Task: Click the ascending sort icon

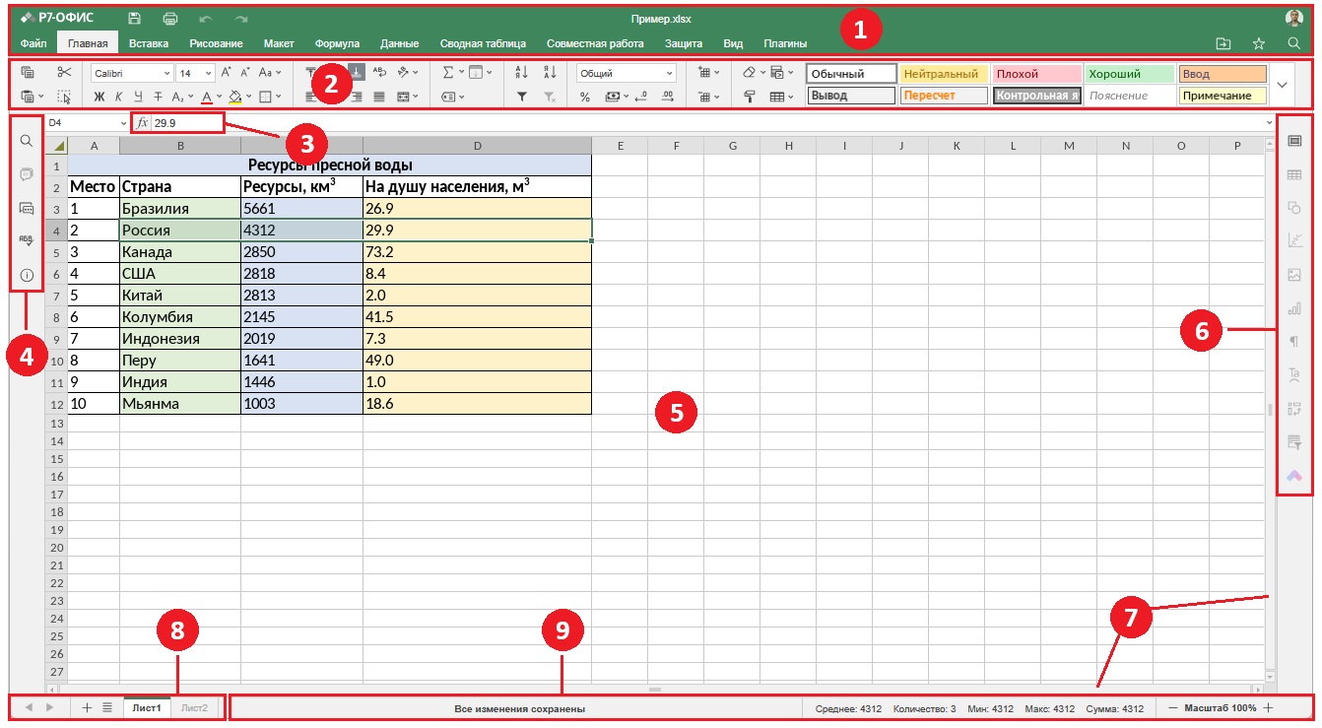Action: (522, 72)
